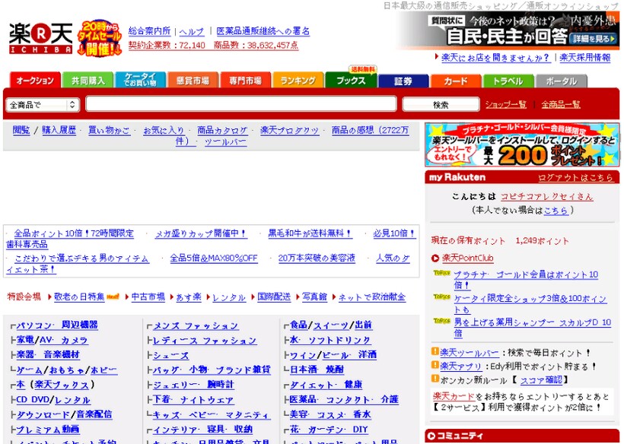This screenshot has width=624, height=444.
Task: Open the 総合案内所 link
Action: [x=149, y=31]
